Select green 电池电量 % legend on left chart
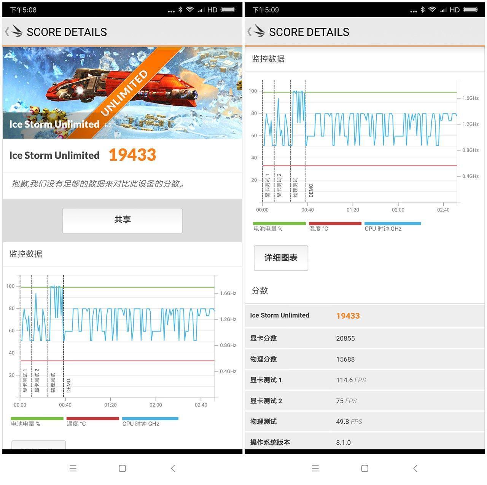The width and height of the screenshot is (487, 485). [37, 421]
